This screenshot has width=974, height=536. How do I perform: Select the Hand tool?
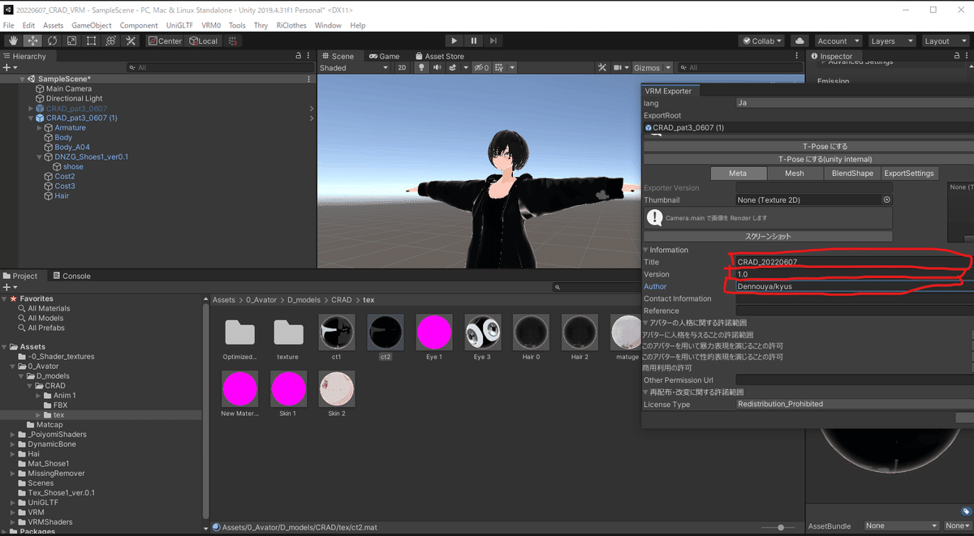(x=13, y=41)
